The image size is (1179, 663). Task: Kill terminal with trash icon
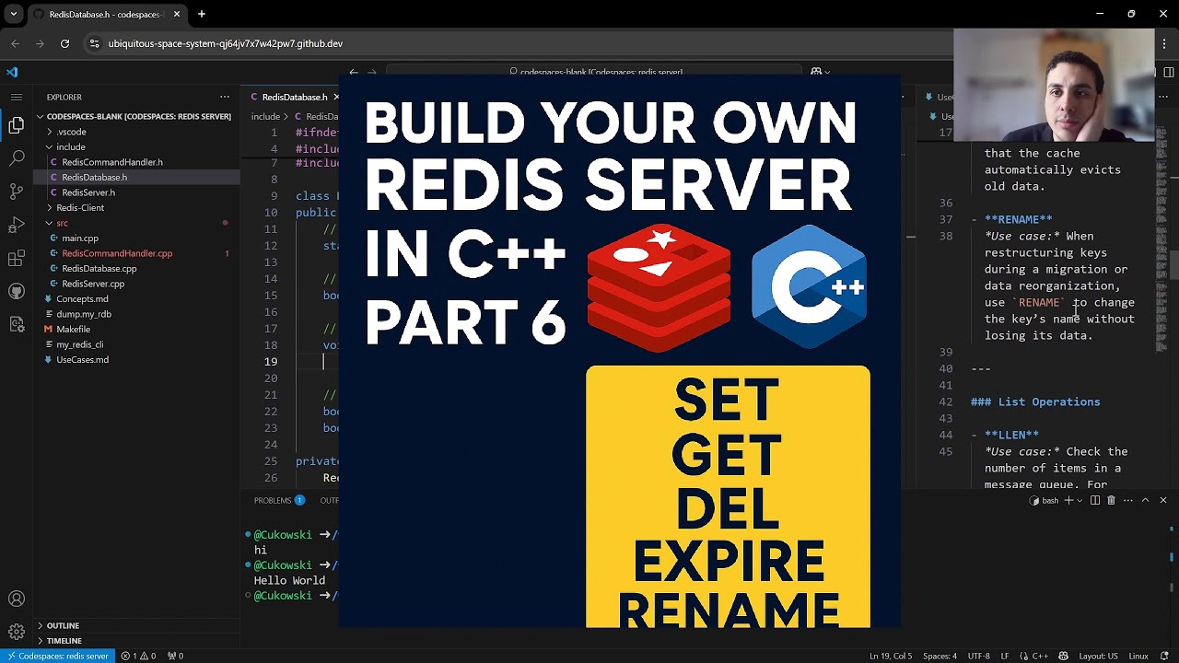point(1111,500)
